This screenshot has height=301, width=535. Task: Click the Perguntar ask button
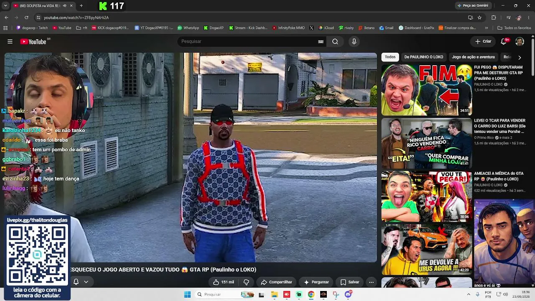point(316,282)
